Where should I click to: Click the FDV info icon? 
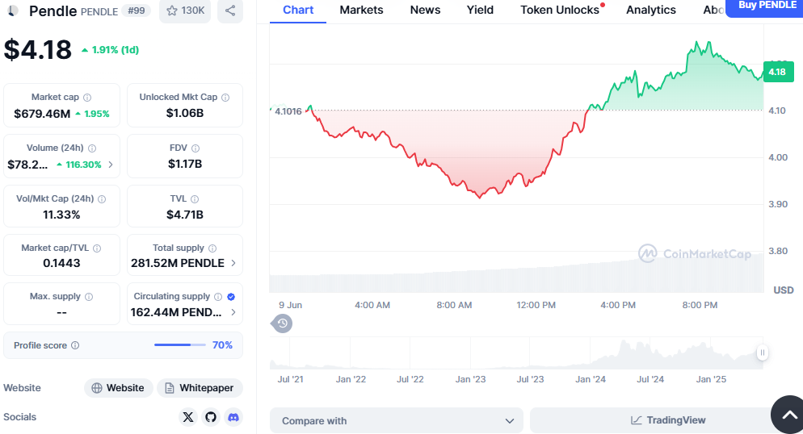pos(195,148)
